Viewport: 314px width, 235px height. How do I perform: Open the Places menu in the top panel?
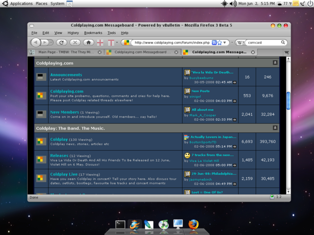[x=41, y=3]
